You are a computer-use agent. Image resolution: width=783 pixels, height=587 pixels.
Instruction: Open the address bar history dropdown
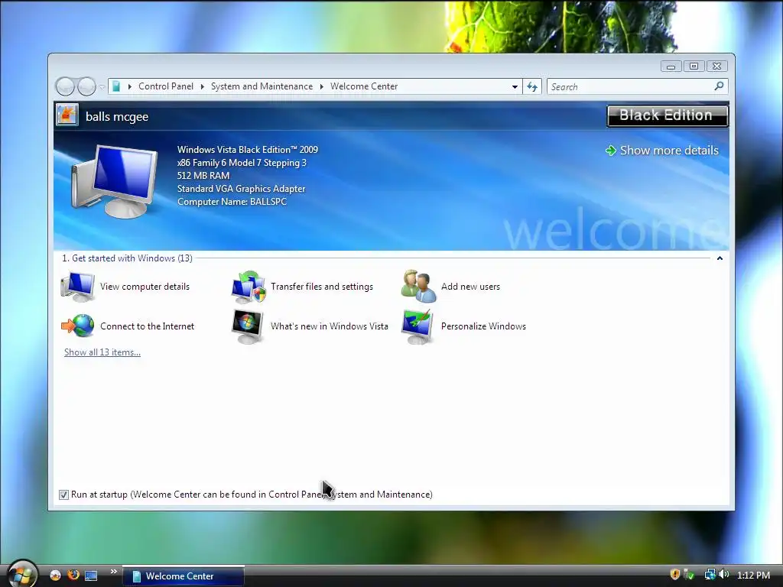[x=515, y=87]
